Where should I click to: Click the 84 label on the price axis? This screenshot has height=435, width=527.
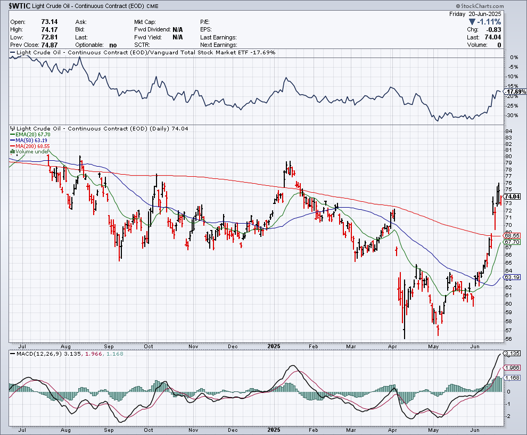(508, 131)
